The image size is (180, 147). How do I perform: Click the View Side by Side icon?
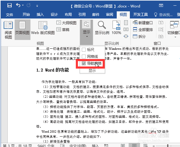(x=161, y=23)
